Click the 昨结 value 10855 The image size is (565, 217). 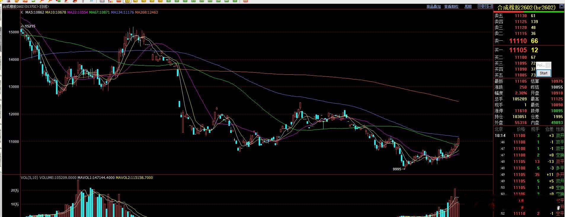tap(557, 87)
